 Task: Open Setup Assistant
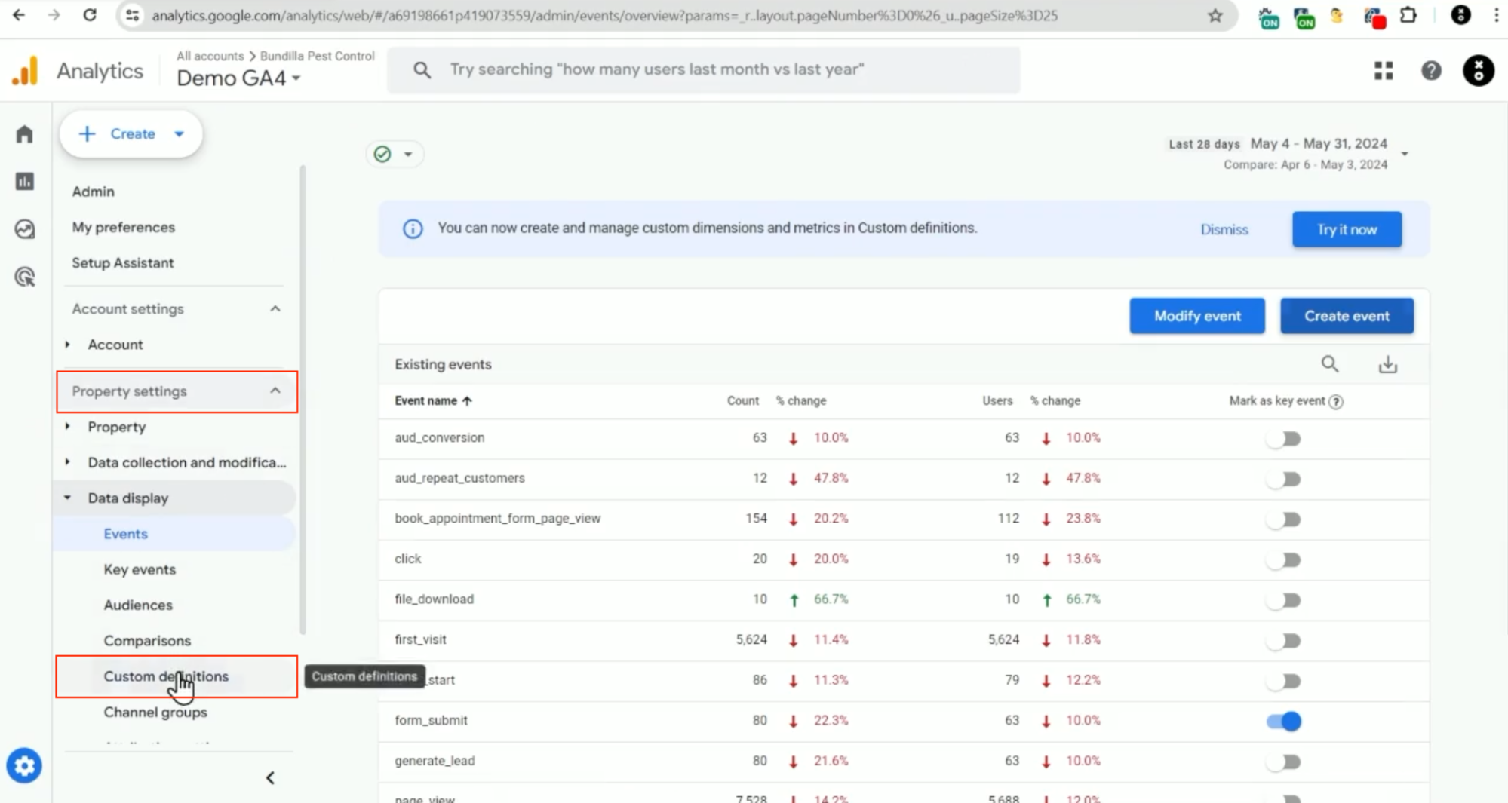pos(122,262)
